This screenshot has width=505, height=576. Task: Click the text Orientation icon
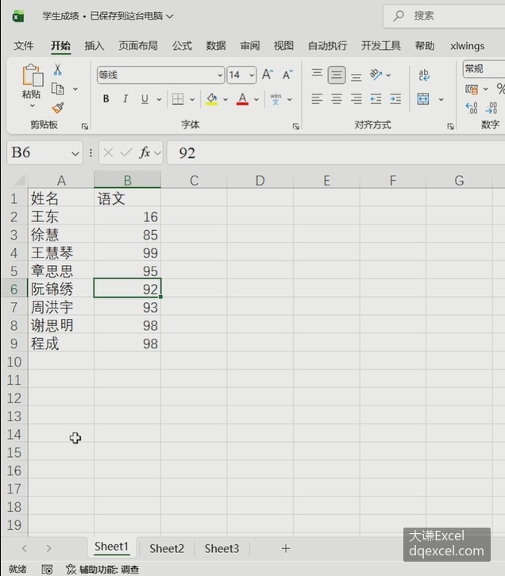[x=376, y=75]
